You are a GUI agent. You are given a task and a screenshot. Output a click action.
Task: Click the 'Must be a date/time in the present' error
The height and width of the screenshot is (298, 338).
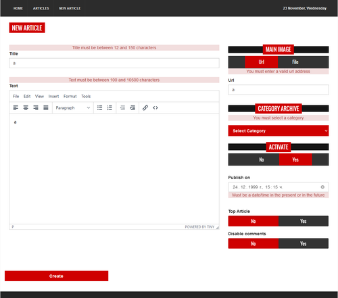279,195
